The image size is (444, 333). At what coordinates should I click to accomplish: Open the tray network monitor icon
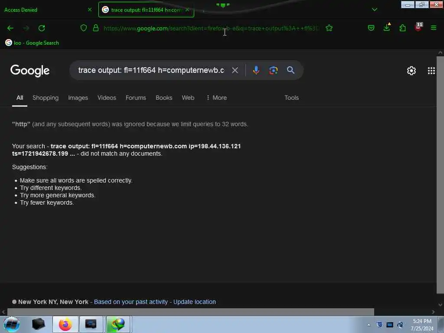tap(390, 325)
